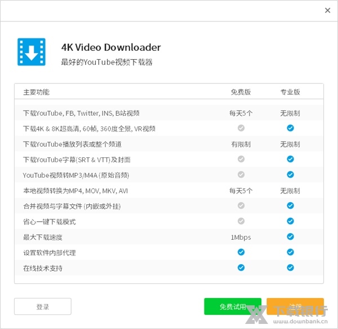Click blue pro check in MP3/M4A conversion row
Screen dimensions: 338x329
tap(290, 174)
